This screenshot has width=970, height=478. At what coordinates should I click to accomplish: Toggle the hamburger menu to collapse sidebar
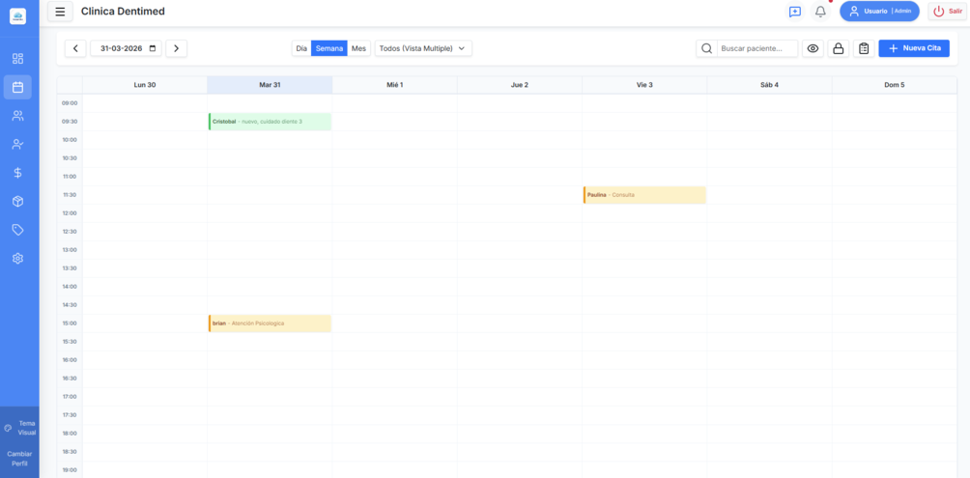tap(60, 12)
